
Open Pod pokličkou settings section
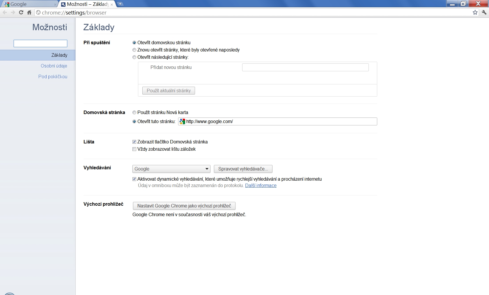(x=53, y=77)
